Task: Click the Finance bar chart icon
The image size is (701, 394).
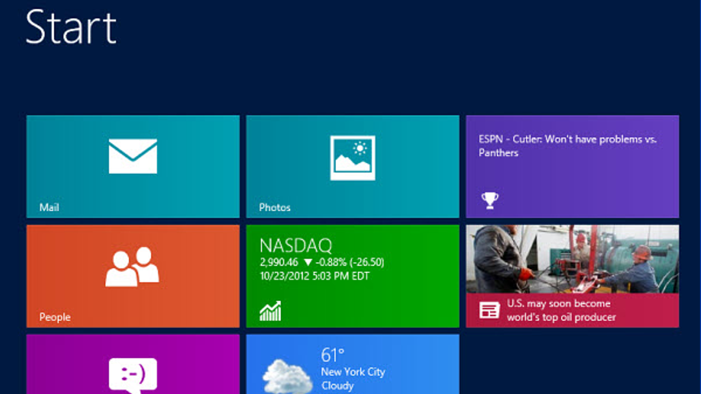Action: pyautogui.click(x=270, y=311)
